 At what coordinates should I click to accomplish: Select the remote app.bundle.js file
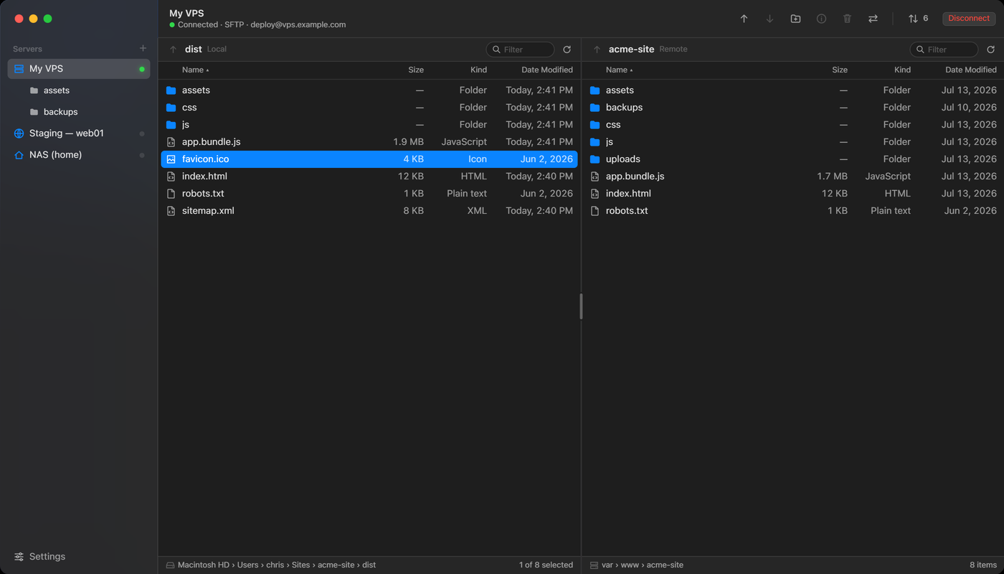click(793, 177)
